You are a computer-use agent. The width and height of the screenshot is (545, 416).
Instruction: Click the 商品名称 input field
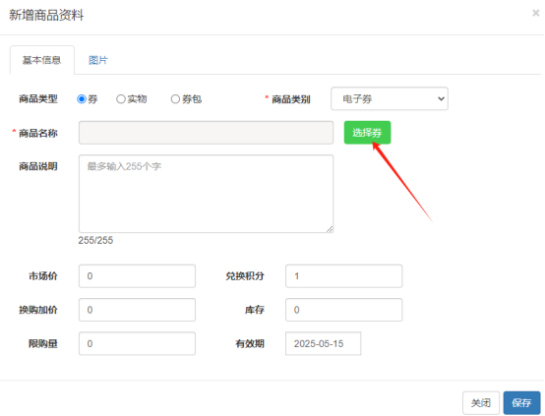pyautogui.click(x=207, y=133)
